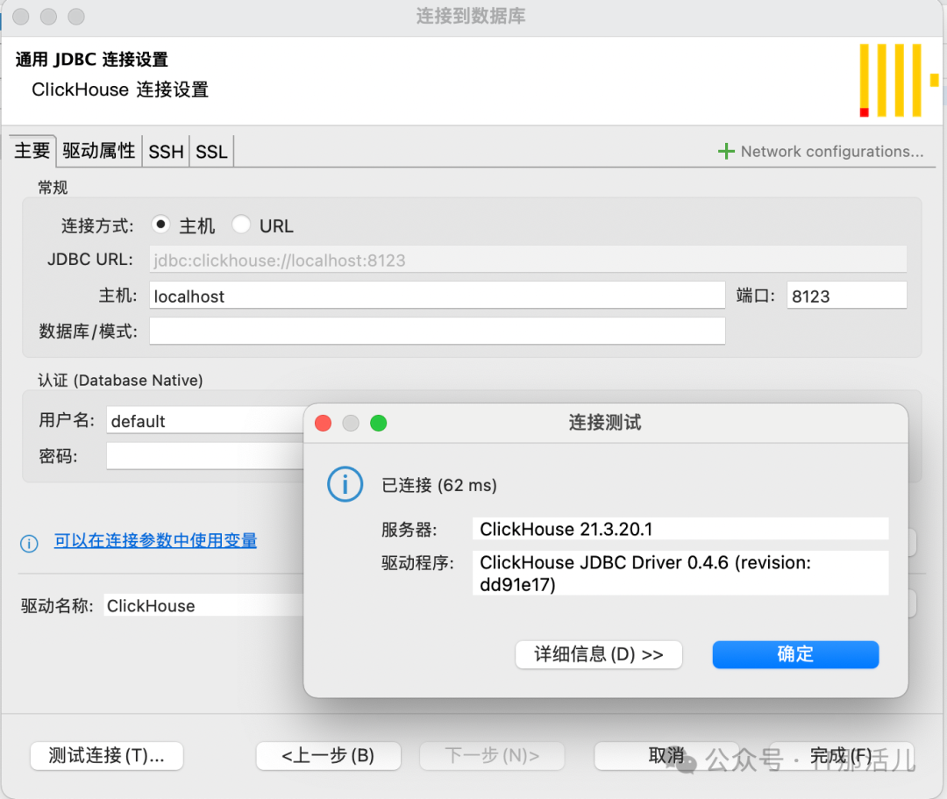
Task: Click the grayed JDBC URL field
Action: 528,260
